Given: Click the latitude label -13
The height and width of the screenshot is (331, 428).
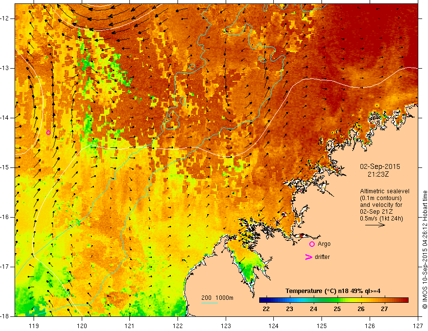Looking at the screenshot, I should (5, 68).
